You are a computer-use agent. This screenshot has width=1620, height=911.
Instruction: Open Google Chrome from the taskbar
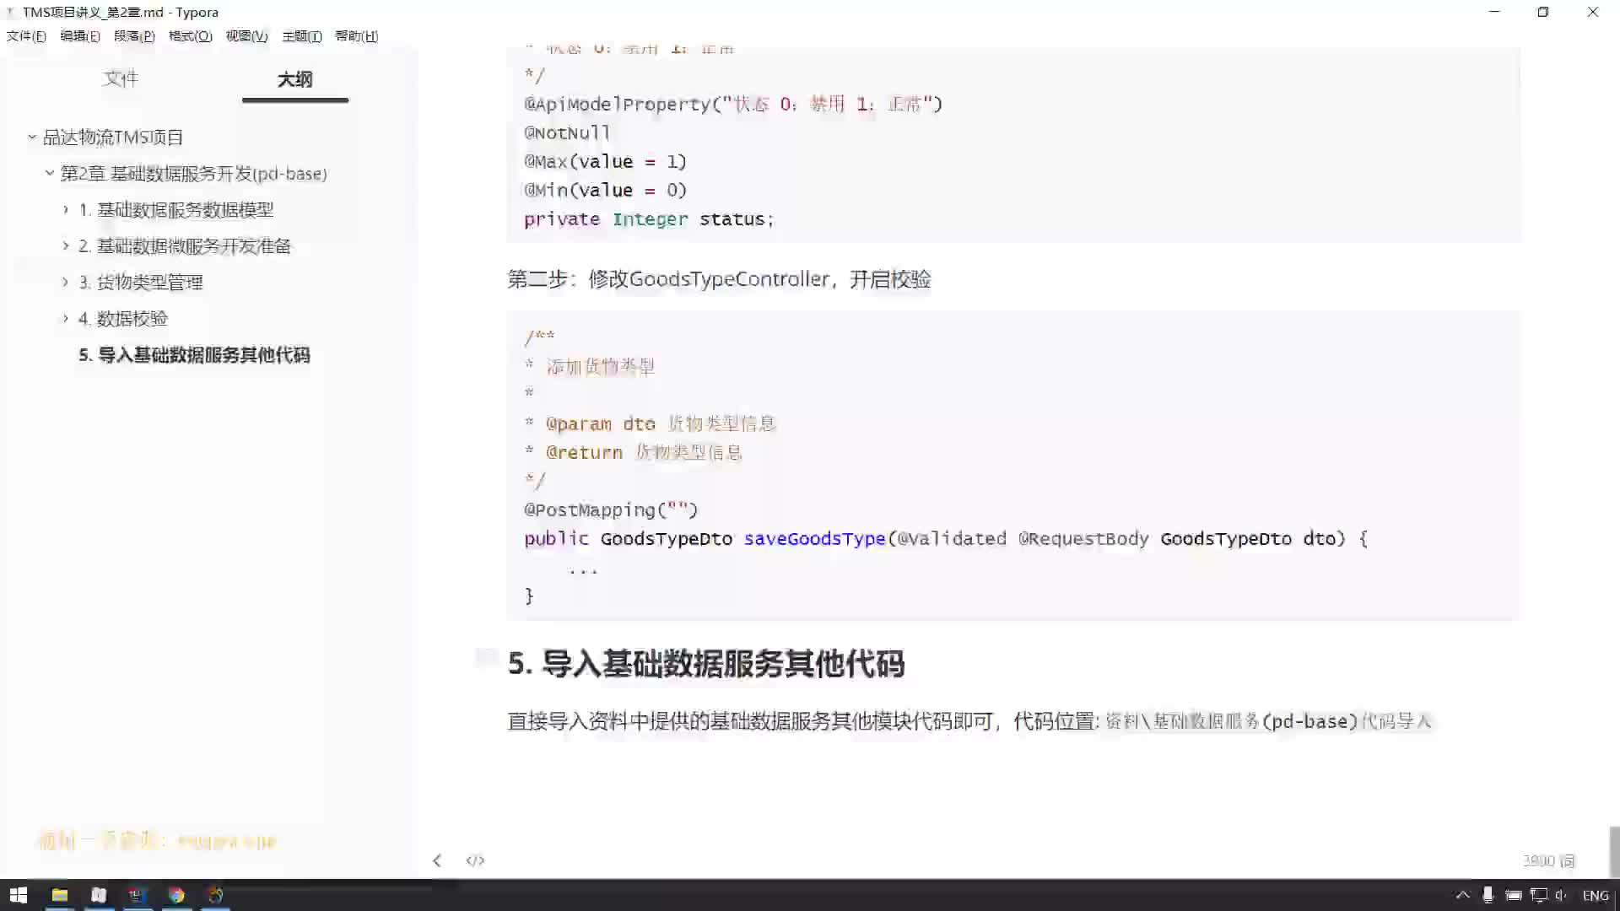point(176,895)
